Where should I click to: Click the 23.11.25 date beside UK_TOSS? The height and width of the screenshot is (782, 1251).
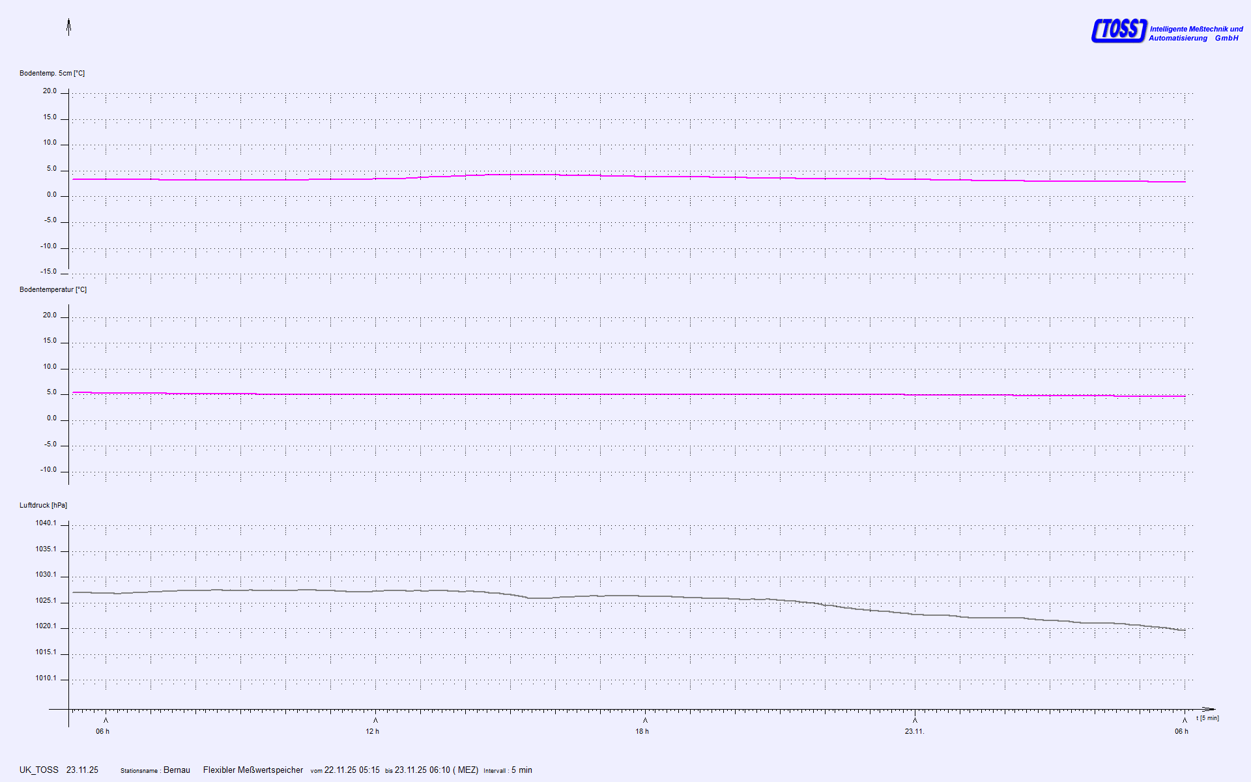click(82, 770)
